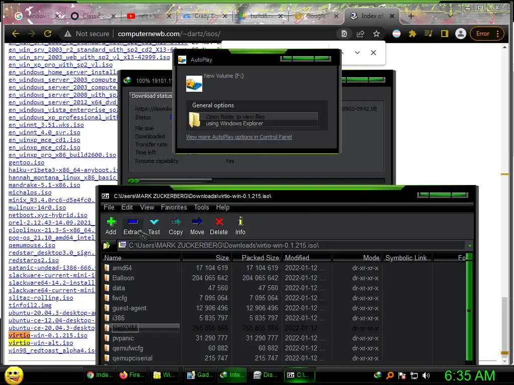This screenshot has height=385, width=514.
Task: Click the Add button in 7-Zip toolbar
Action: (111, 226)
